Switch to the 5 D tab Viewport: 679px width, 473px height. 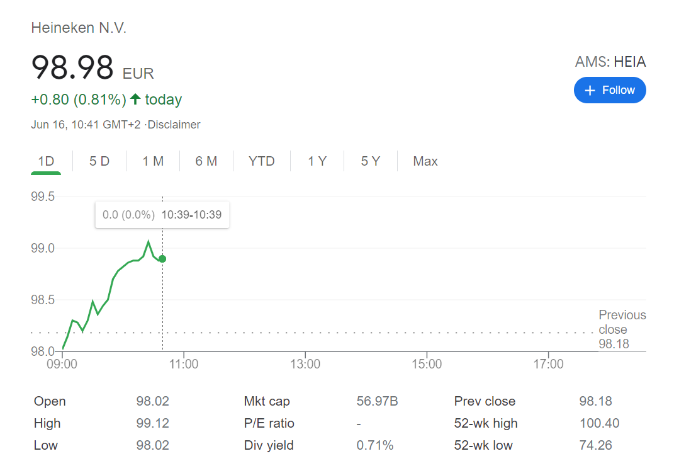(x=99, y=161)
